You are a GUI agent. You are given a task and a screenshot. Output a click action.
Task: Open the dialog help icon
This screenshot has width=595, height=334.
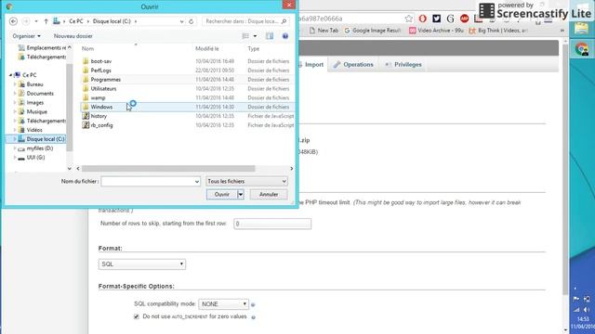click(x=285, y=36)
